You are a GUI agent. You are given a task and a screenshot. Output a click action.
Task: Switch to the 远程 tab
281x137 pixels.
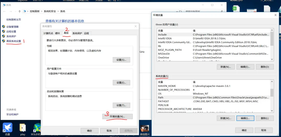87,33
